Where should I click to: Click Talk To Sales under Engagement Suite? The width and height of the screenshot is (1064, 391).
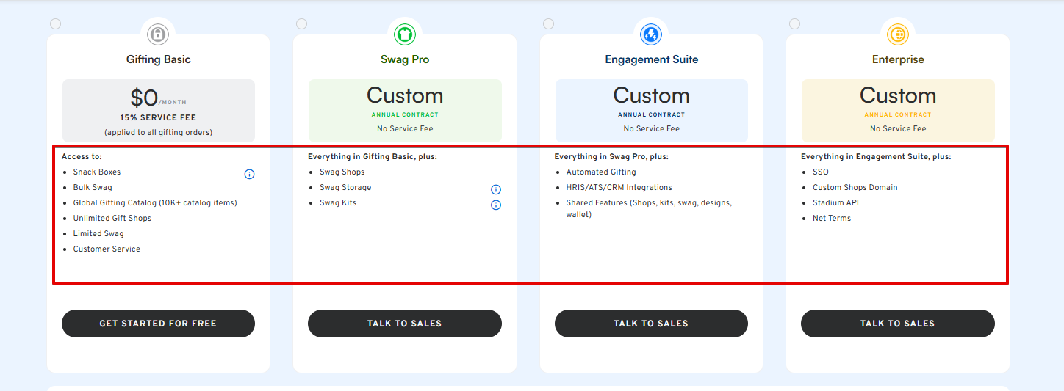coord(651,324)
